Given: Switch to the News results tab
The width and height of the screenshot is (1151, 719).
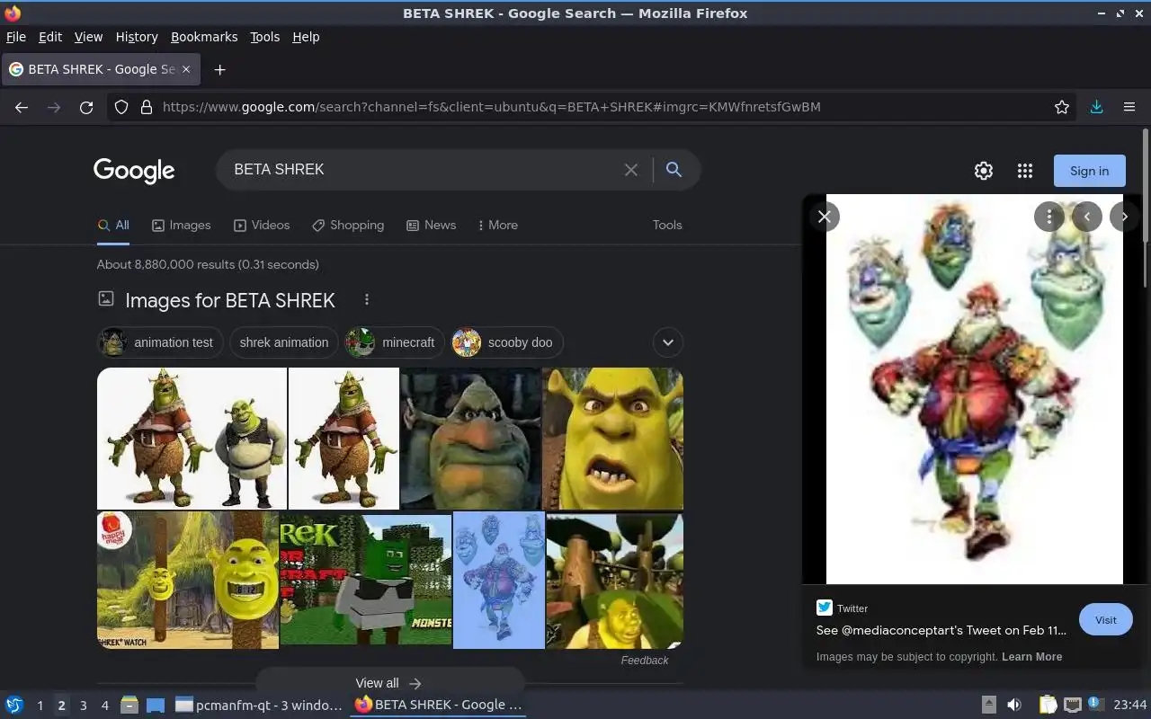Looking at the screenshot, I should (x=431, y=225).
